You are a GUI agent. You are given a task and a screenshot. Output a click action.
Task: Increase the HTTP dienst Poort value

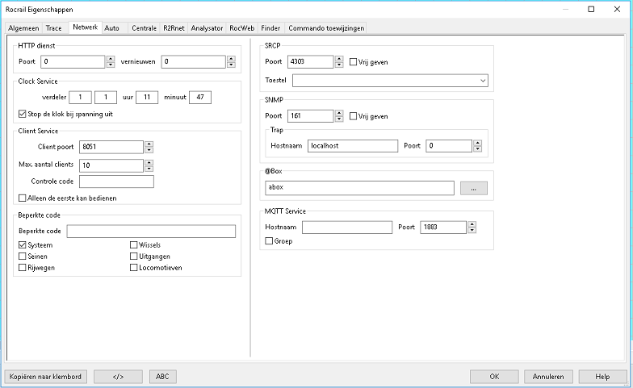point(110,58)
